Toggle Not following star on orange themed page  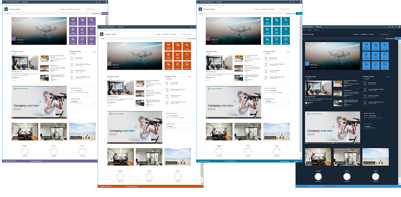coord(165,34)
